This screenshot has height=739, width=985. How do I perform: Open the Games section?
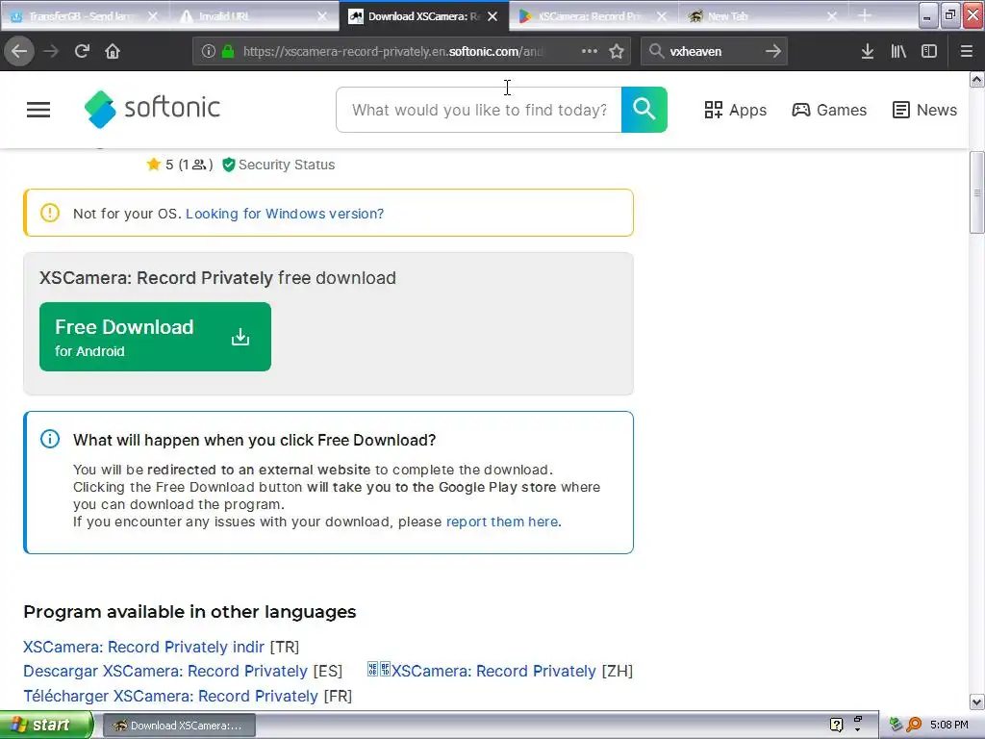[828, 110]
